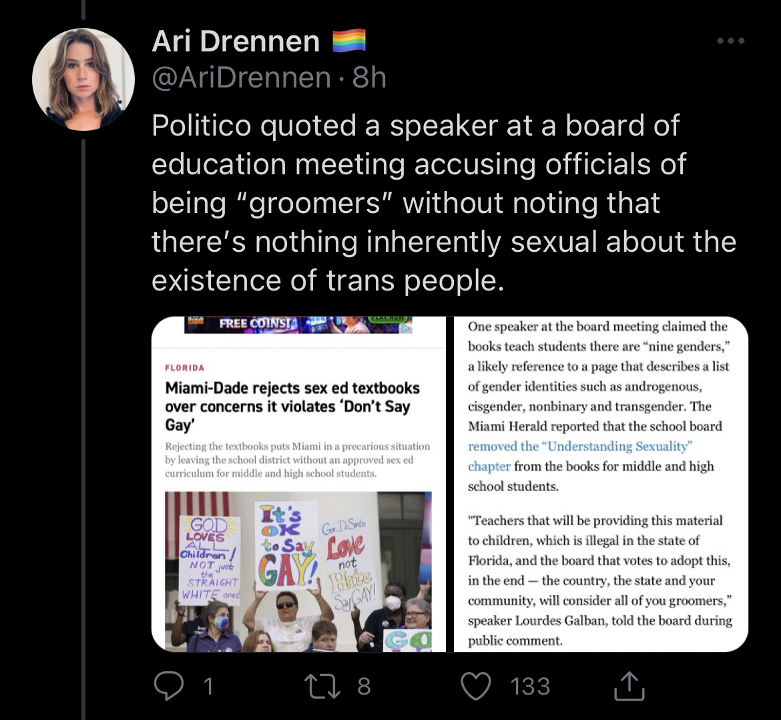This screenshot has width=781, height=720.
Task: Click the @AriDrennen handle
Action: (x=241, y=77)
